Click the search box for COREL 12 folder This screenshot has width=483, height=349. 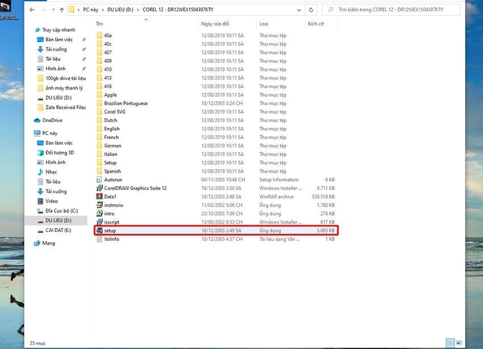pyautogui.click(x=391, y=10)
